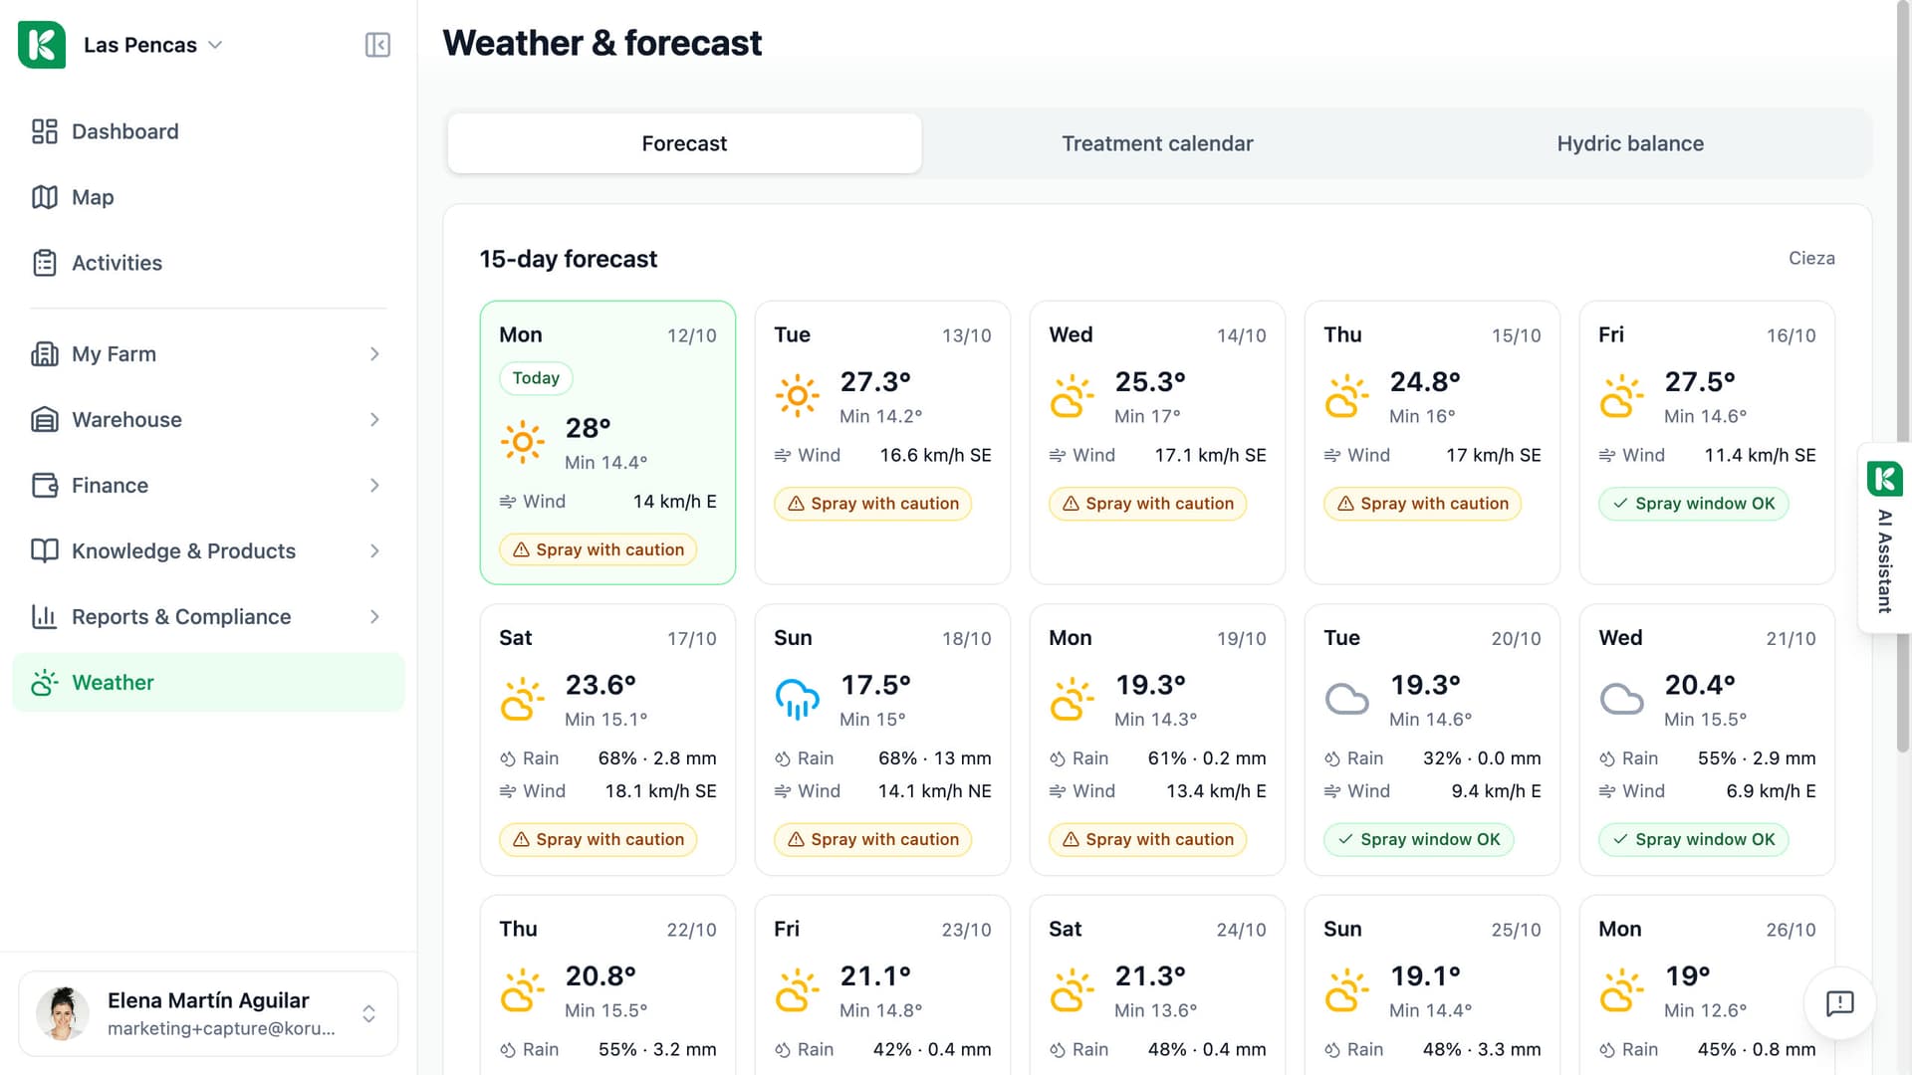Expand Reports & Compliance chevron
This screenshot has height=1075, width=1912.
click(374, 617)
